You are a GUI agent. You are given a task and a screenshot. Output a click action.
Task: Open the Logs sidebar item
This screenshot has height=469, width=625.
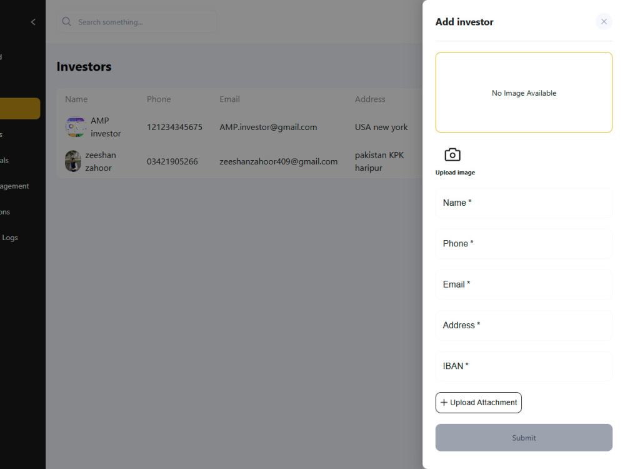coord(9,238)
